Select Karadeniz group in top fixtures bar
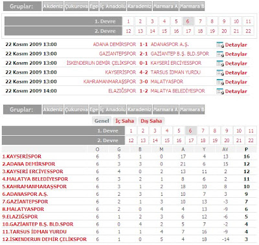This screenshot has height=245, width=259. [139, 6]
